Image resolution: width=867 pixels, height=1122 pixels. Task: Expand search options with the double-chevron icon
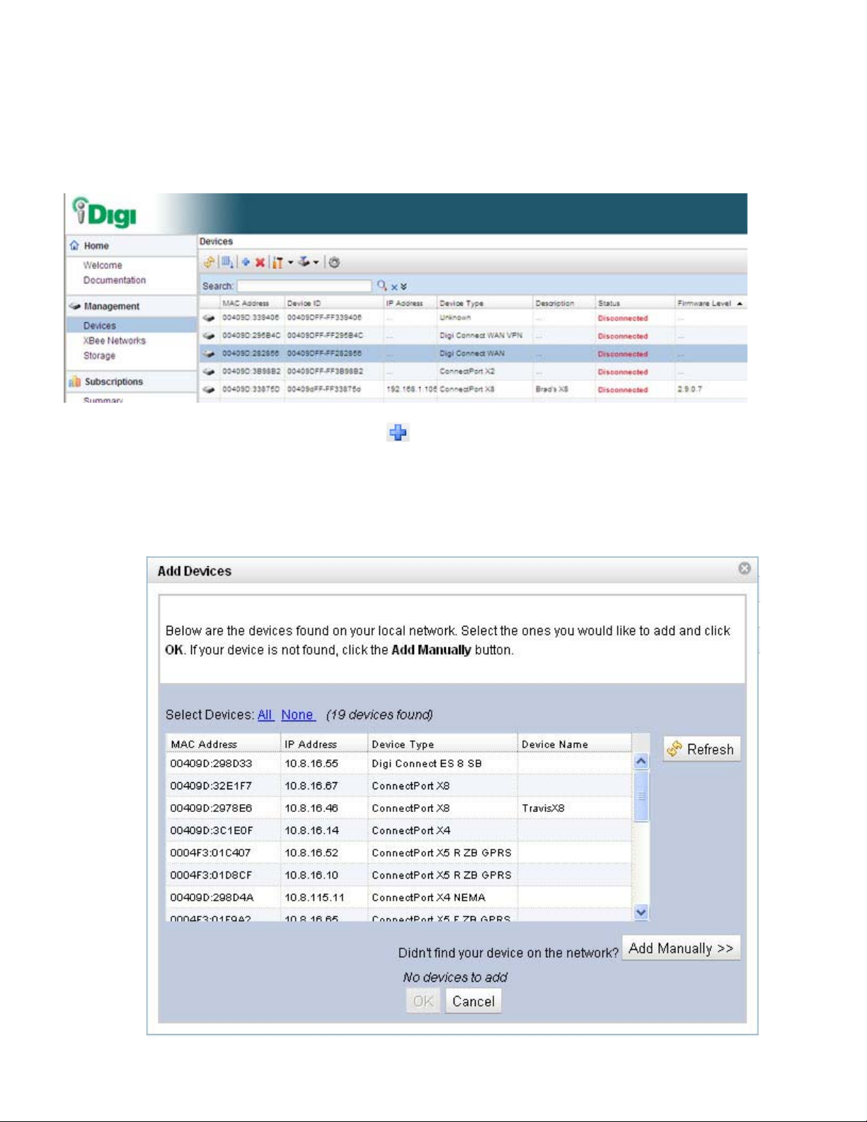pos(403,287)
